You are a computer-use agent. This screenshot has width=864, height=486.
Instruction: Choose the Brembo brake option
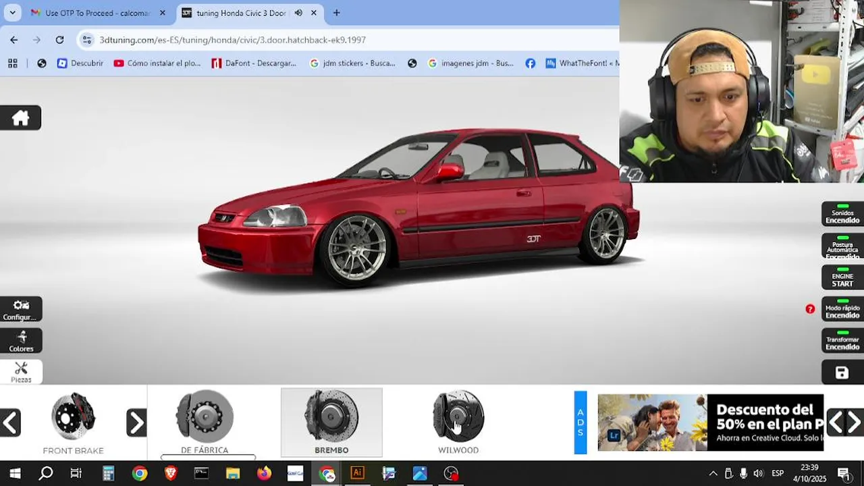[x=331, y=423]
